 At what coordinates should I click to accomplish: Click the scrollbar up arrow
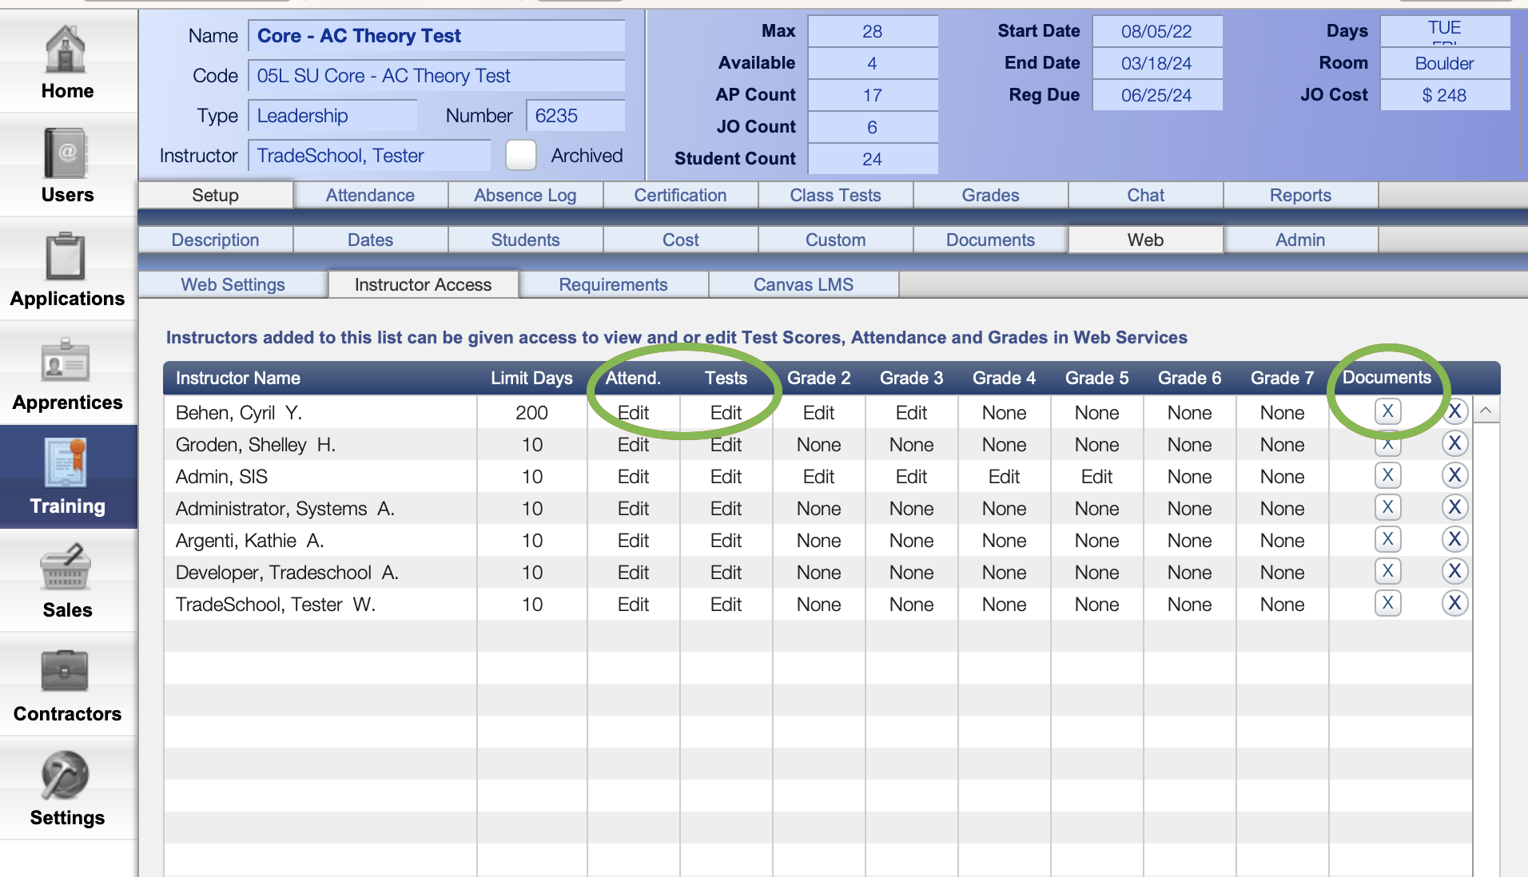pos(1484,410)
